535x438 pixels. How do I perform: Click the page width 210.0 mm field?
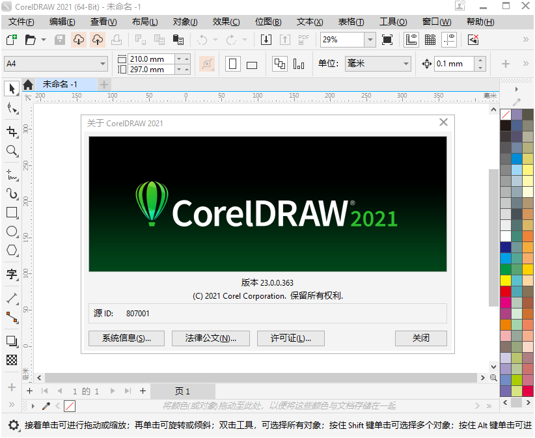(x=152, y=59)
